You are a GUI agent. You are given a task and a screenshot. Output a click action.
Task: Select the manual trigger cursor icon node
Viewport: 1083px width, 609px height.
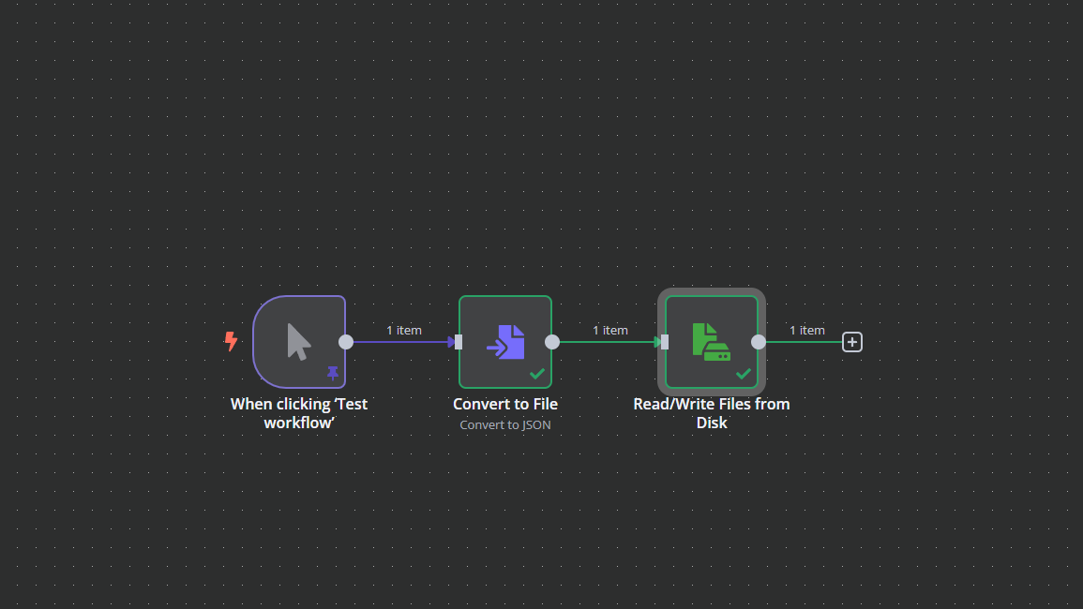298,342
